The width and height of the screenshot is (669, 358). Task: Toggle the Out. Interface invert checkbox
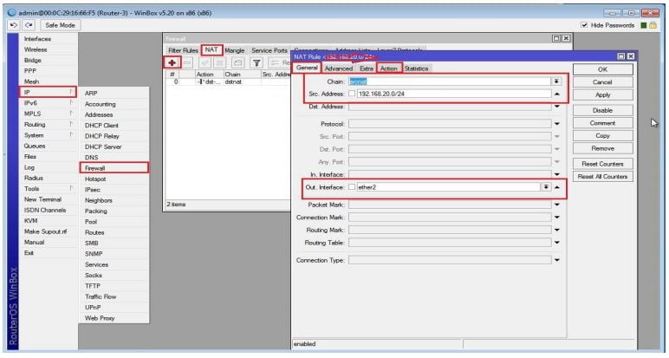coord(352,186)
